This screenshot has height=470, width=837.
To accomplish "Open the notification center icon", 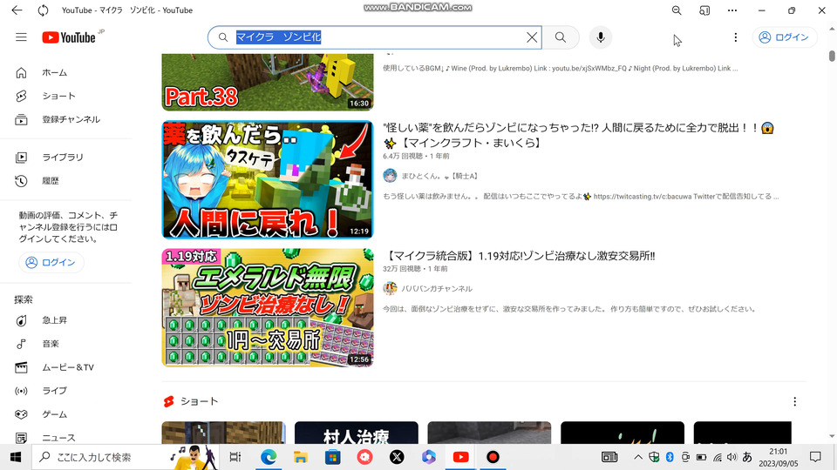I will coord(815,457).
